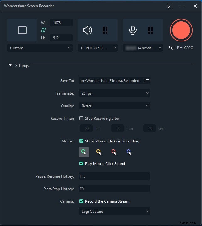Viewport: 202px width, 226px height.
Task: Open the Save To folder browse icon
Action: pos(146,81)
